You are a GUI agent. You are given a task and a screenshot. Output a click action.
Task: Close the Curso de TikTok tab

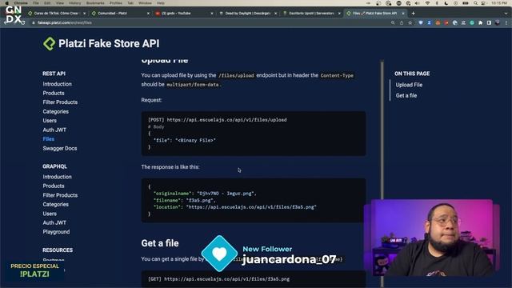[84, 14]
